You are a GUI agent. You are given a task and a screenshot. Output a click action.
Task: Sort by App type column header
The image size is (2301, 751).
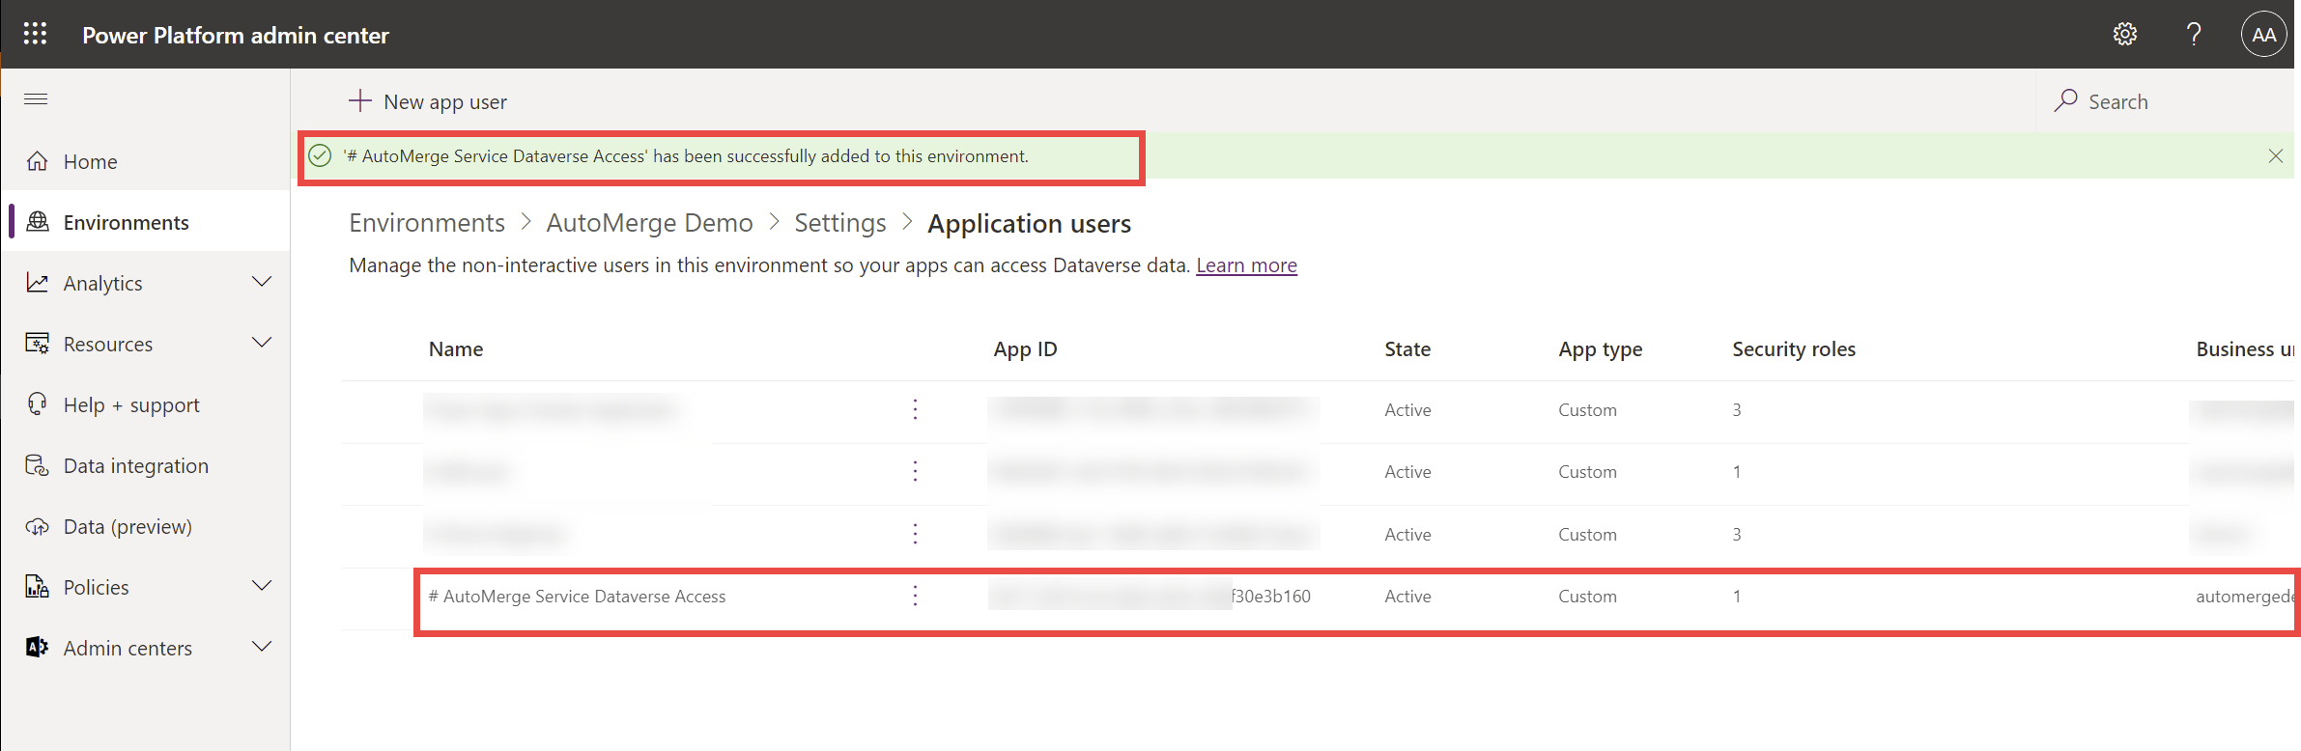coord(1600,349)
